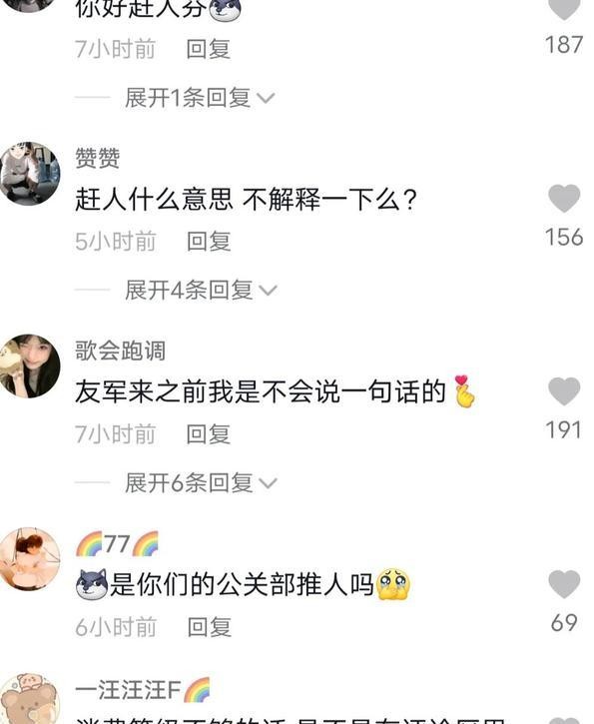594x724 pixels.
Task: Reply to 歌会跑调's 7小时前 comment
Action: 209,435
